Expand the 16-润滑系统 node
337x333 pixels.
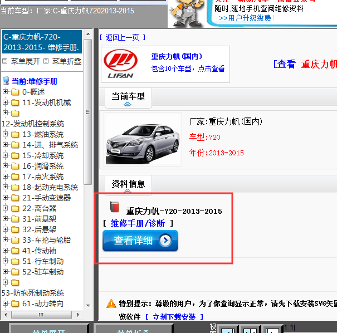(5, 165)
